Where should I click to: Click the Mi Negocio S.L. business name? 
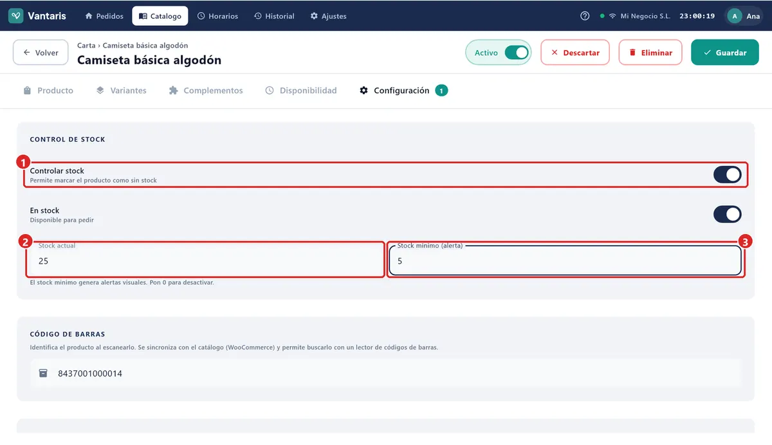pos(645,16)
